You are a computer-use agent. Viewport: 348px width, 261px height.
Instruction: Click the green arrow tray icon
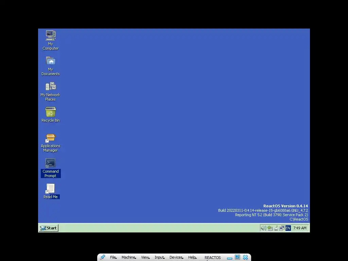tap(270, 228)
